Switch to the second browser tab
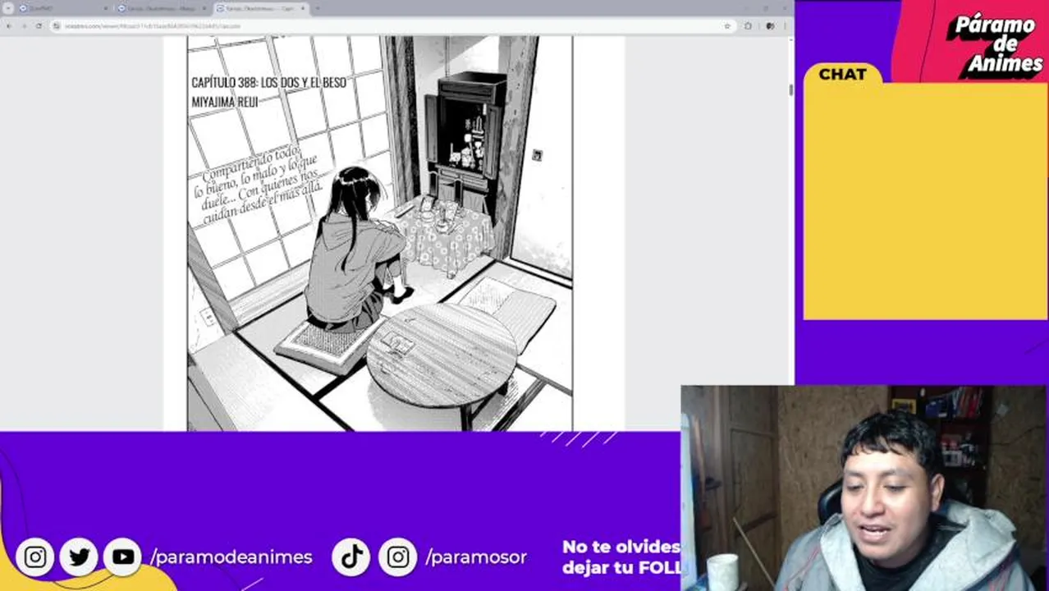1049x591 pixels. (x=162, y=8)
